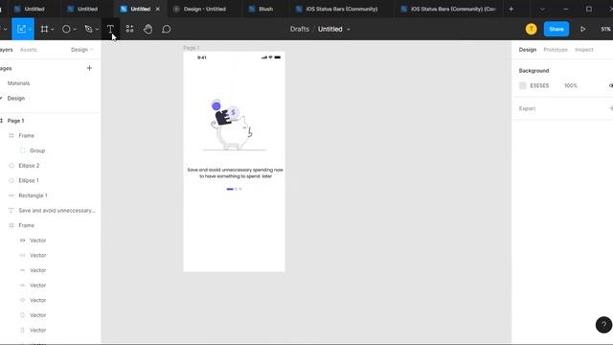Viewport: 613px width, 345px height.
Task: Expand the Design page selector dropdown
Action: (81, 50)
